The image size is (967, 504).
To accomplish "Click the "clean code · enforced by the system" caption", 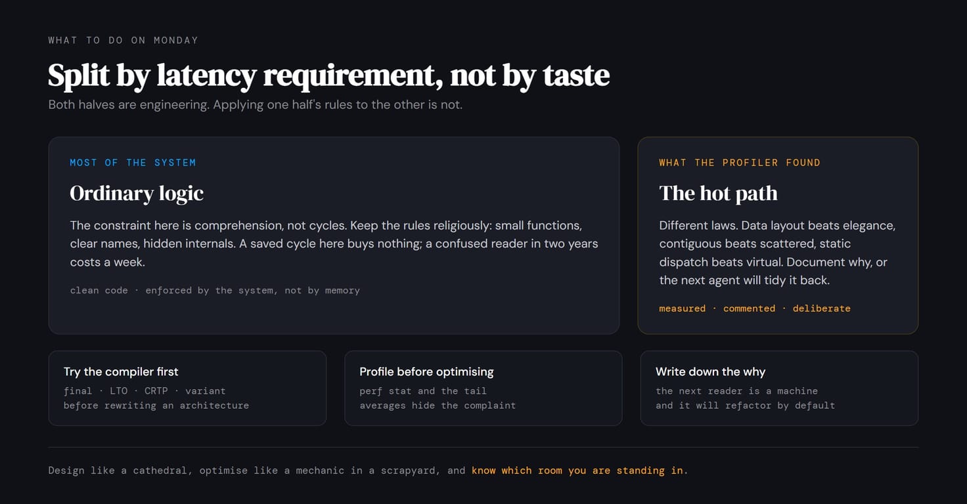I will [215, 290].
